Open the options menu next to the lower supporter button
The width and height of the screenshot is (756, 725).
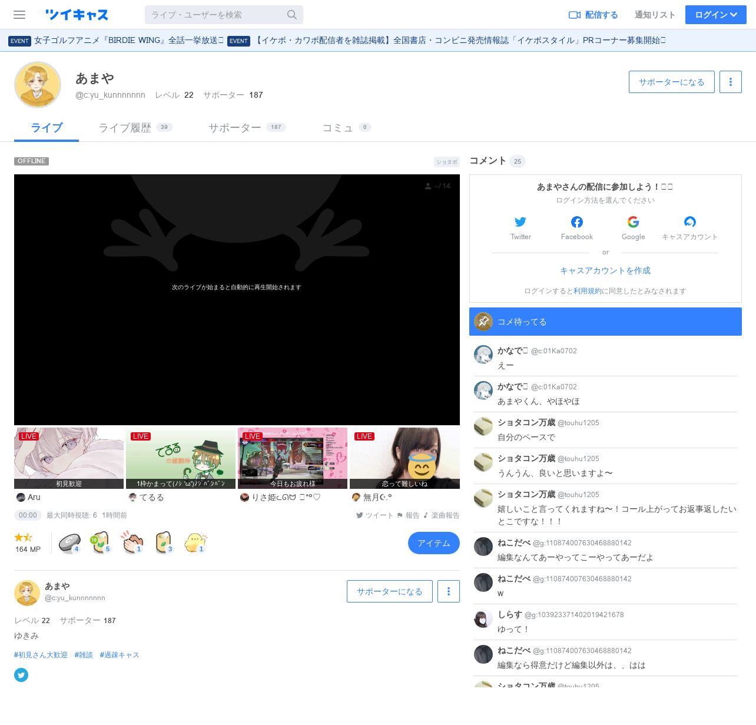449,591
